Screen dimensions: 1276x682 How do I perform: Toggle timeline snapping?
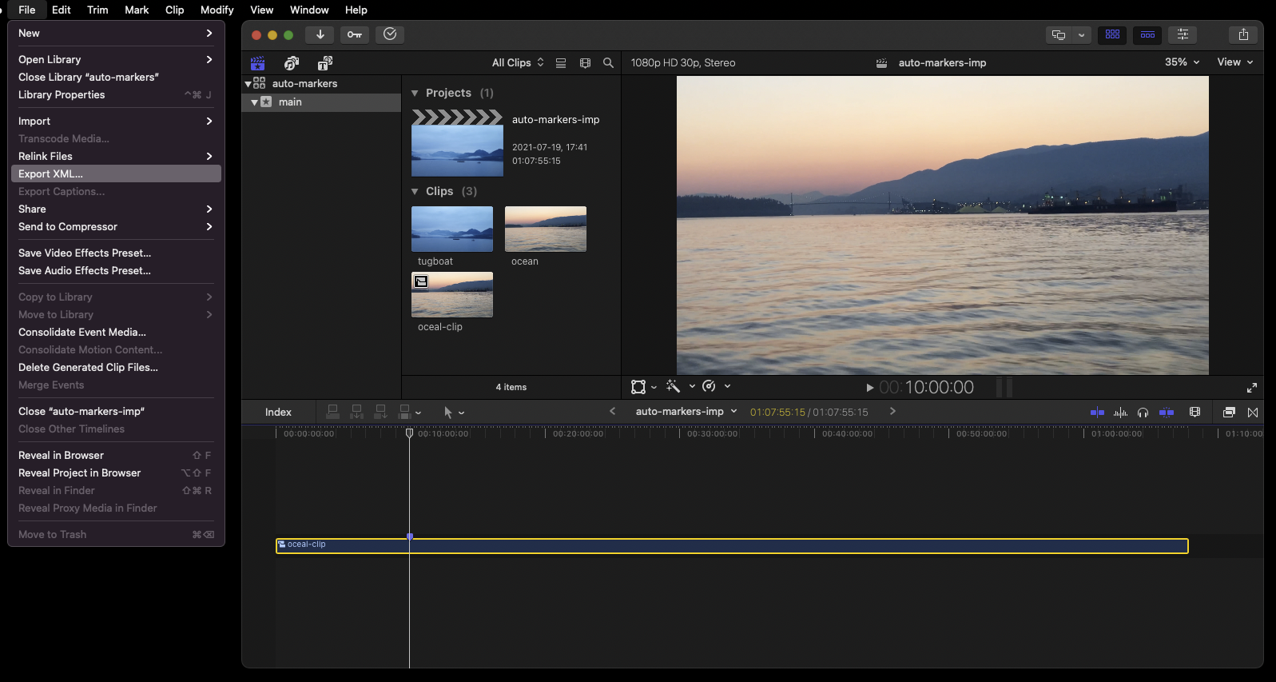tap(1167, 413)
